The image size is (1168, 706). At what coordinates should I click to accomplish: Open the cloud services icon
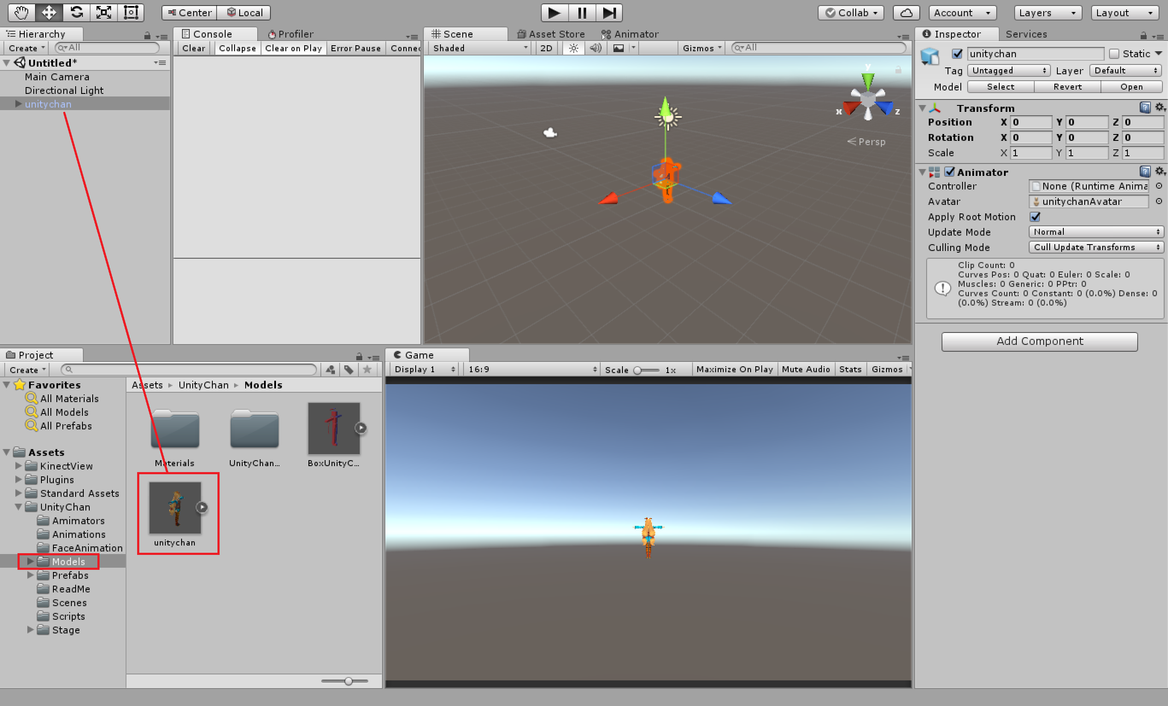(906, 13)
